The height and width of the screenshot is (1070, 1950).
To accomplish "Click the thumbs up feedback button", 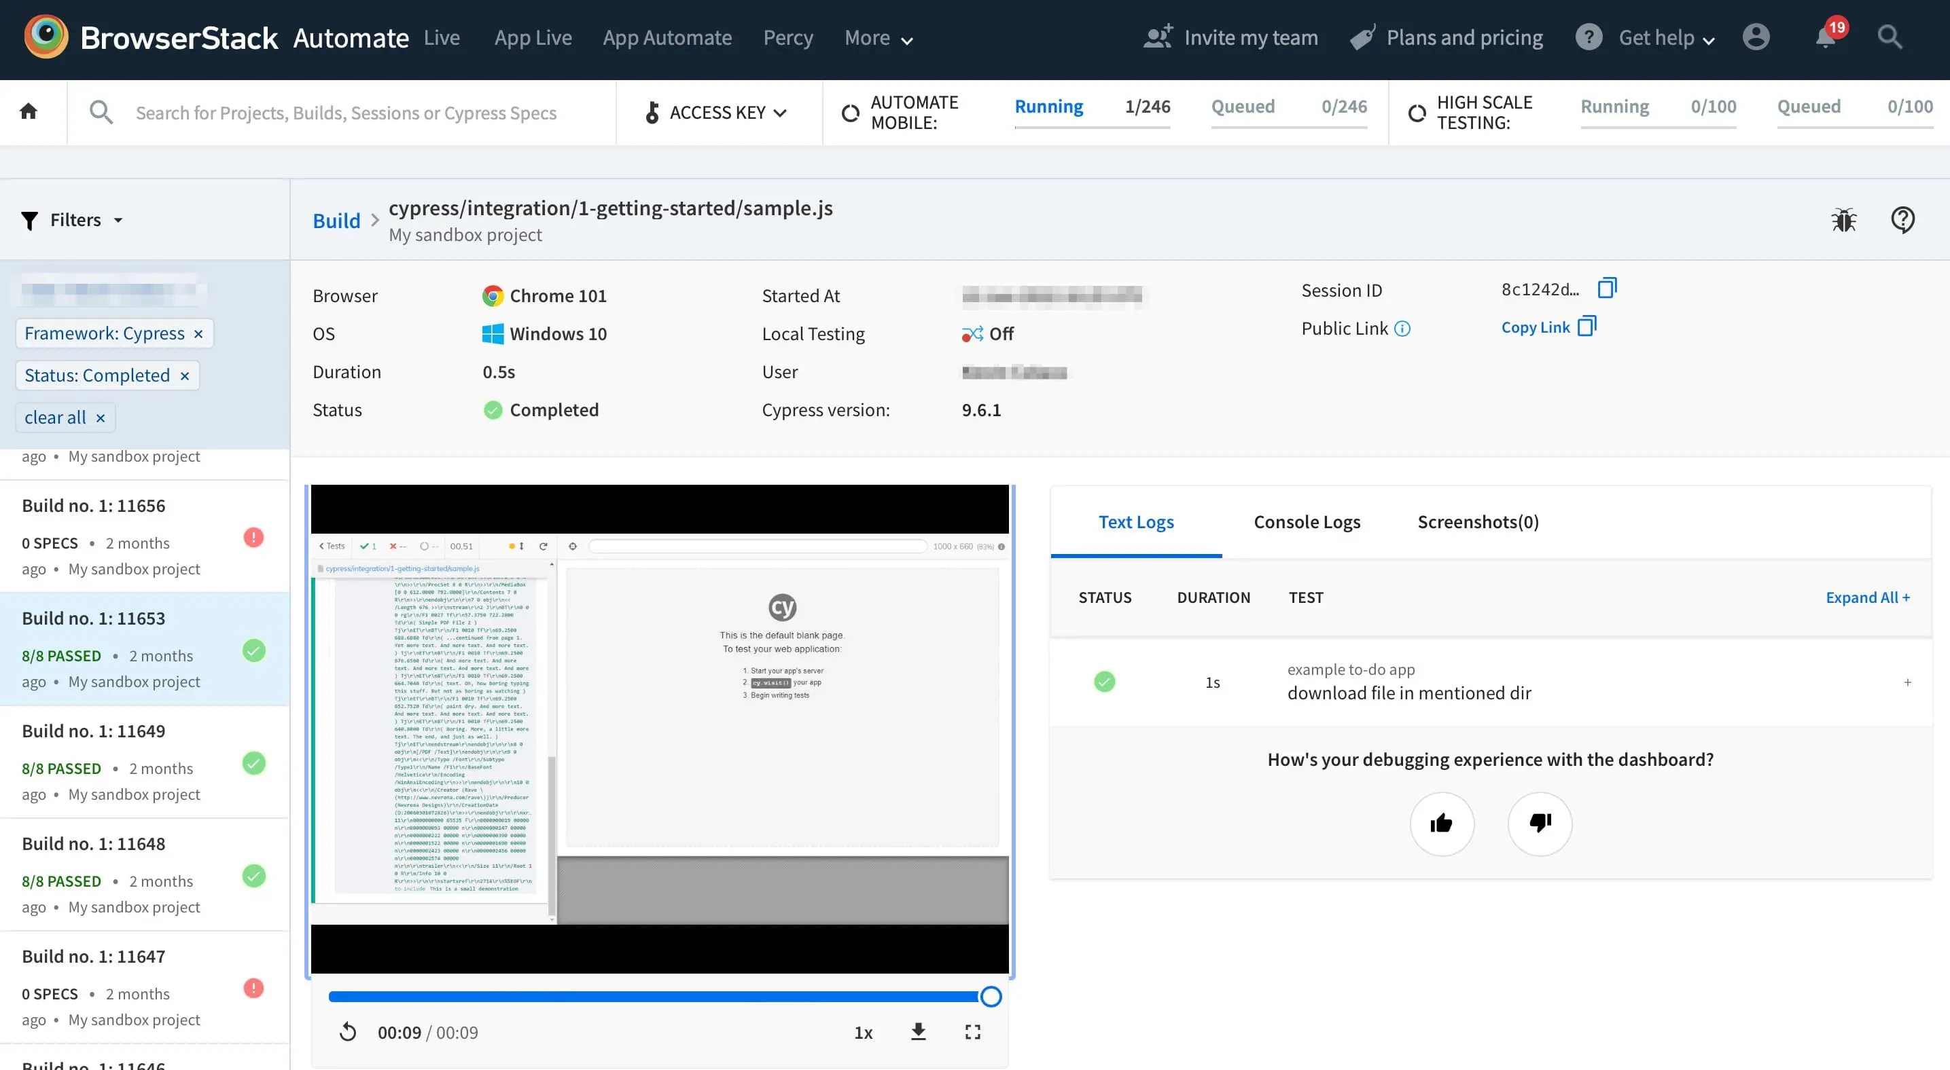I will 1440,824.
